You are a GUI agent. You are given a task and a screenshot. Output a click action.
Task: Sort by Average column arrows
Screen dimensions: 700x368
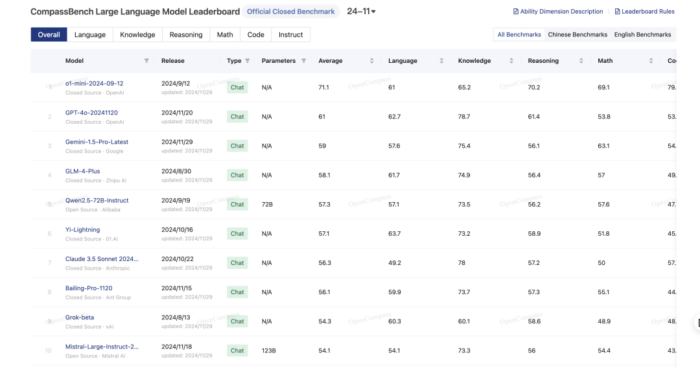371,61
